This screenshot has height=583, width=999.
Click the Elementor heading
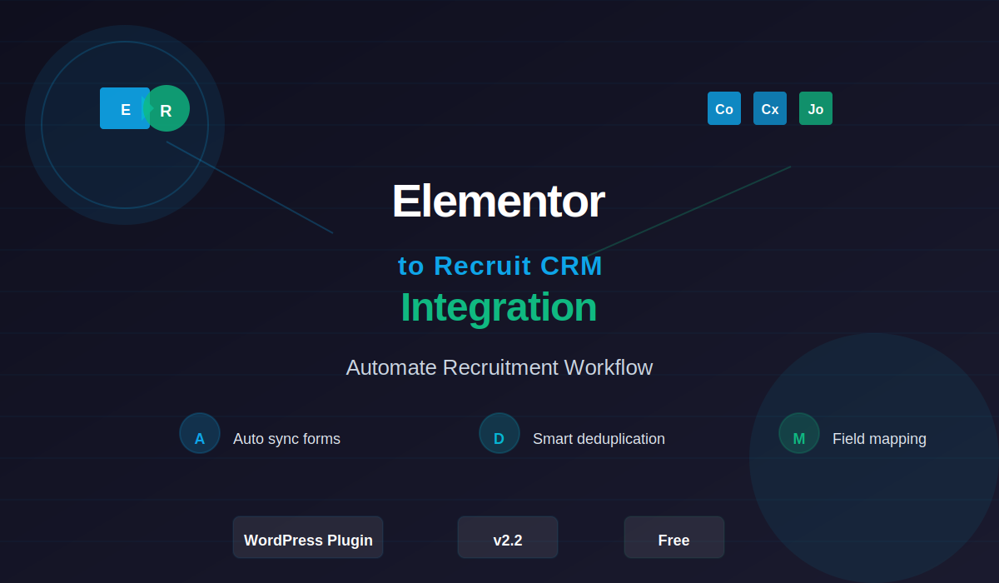499,202
